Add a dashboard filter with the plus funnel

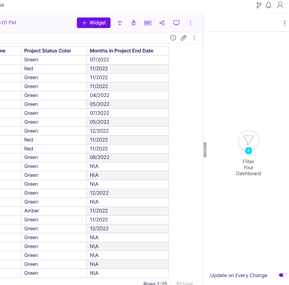tap(248, 150)
